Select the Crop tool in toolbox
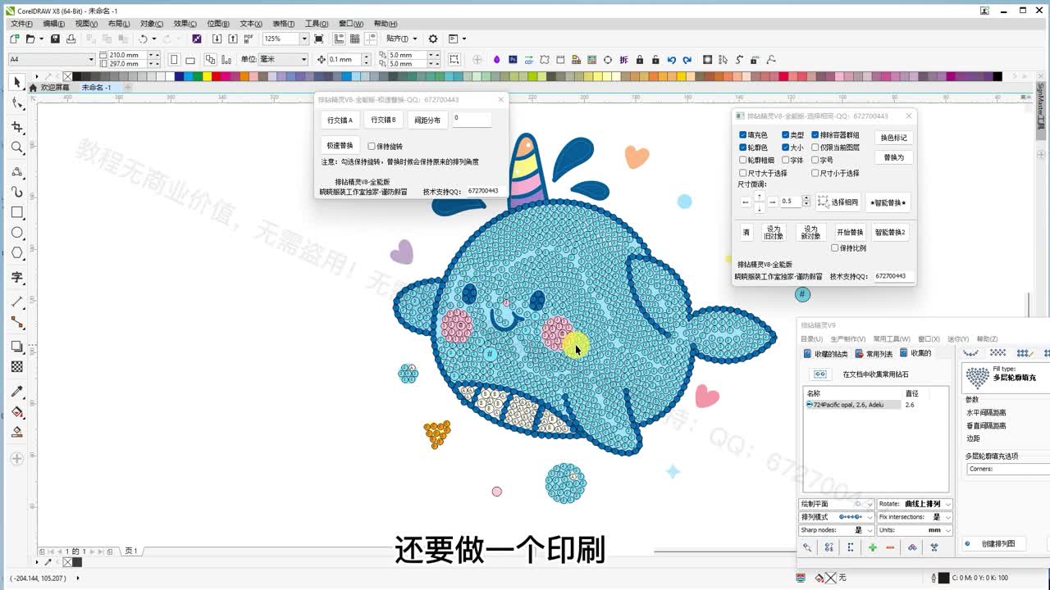 [x=16, y=127]
